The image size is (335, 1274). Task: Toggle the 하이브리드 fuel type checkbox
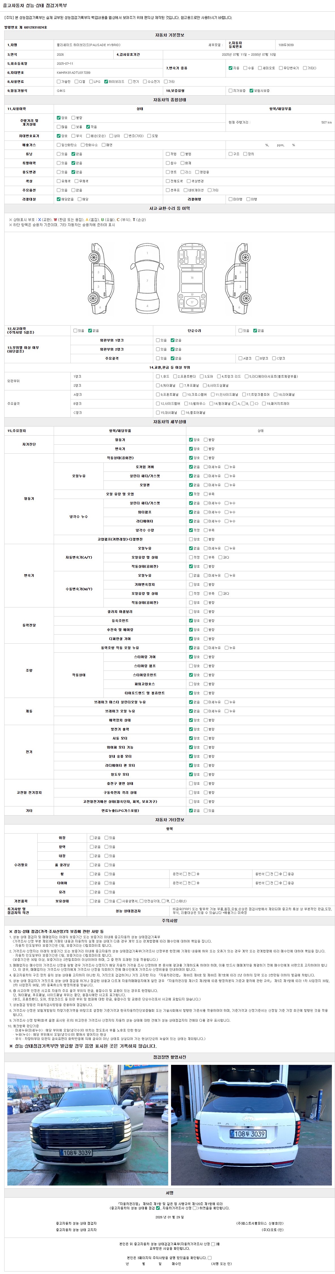pyautogui.click(x=106, y=82)
